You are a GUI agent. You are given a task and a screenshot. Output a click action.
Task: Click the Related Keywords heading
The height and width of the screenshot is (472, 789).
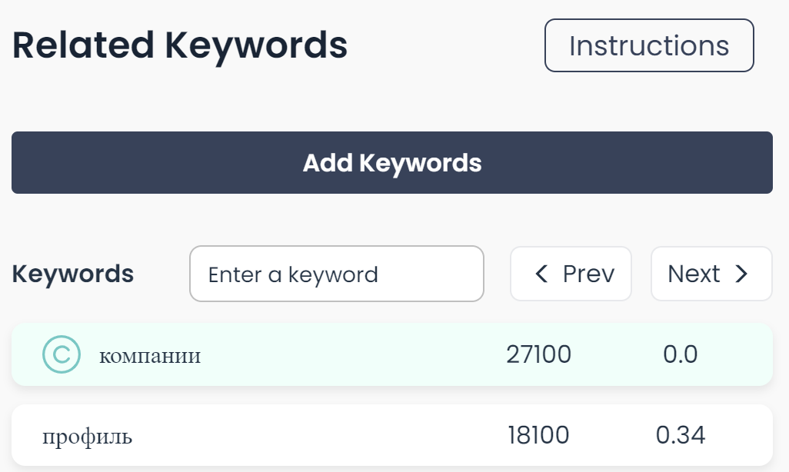180,45
